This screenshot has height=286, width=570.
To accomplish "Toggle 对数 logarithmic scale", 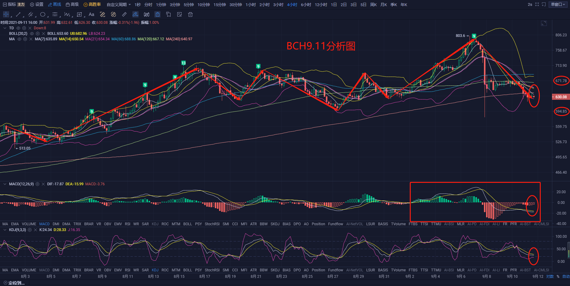I will click(550, 277).
